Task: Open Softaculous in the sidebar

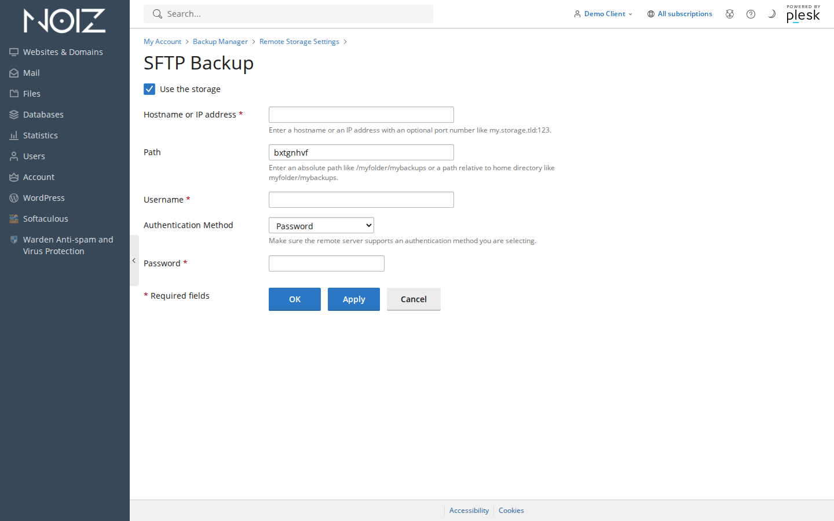Action: pyautogui.click(x=46, y=219)
